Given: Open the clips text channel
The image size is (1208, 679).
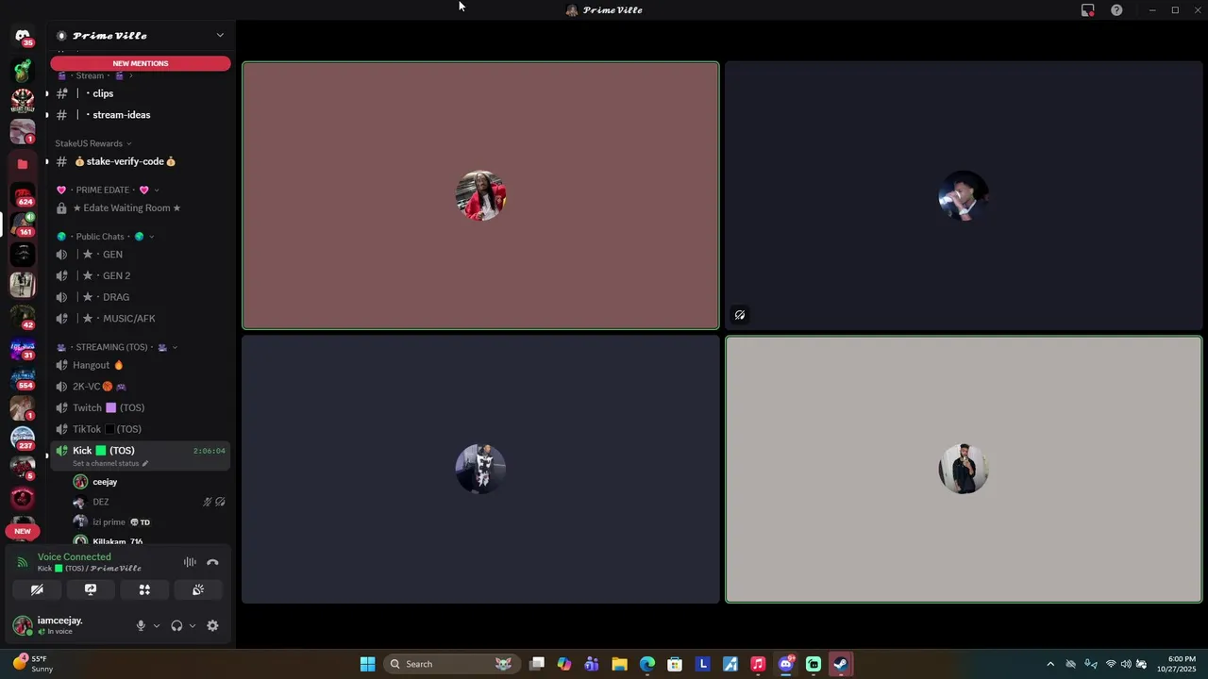Looking at the screenshot, I should pyautogui.click(x=141, y=93).
